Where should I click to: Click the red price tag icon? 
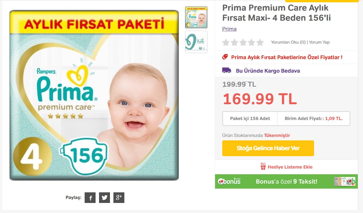(x=225, y=57)
